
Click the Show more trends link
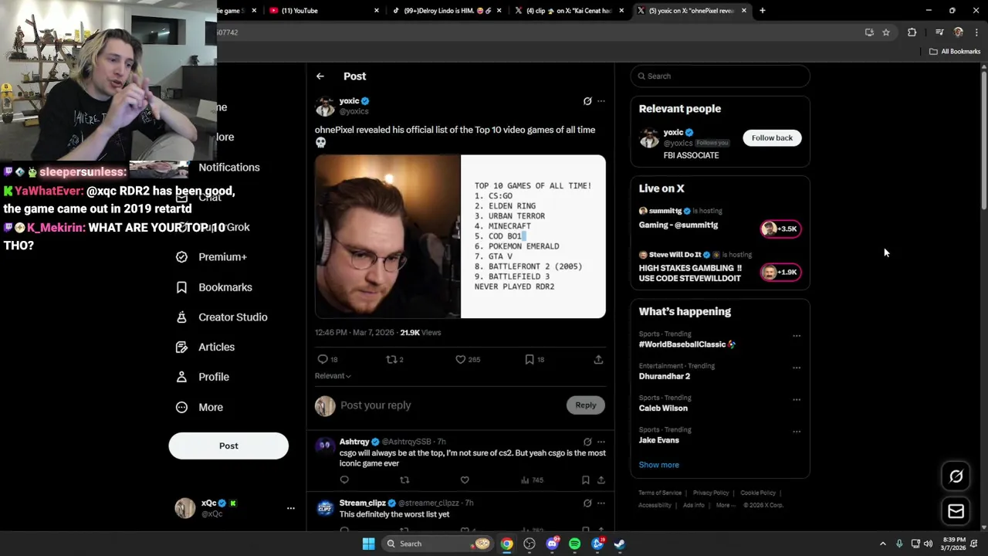[658, 465]
